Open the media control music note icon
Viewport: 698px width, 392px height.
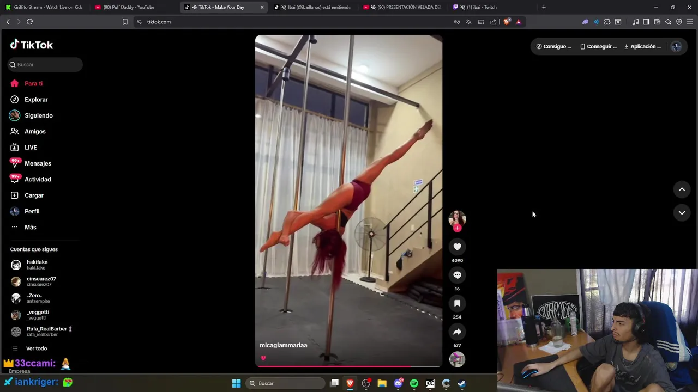635,22
